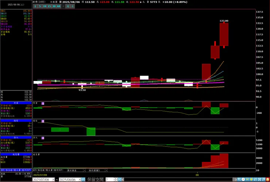Click the fit-to-screen icon in bottom toolbar

(x=260, y=179)
